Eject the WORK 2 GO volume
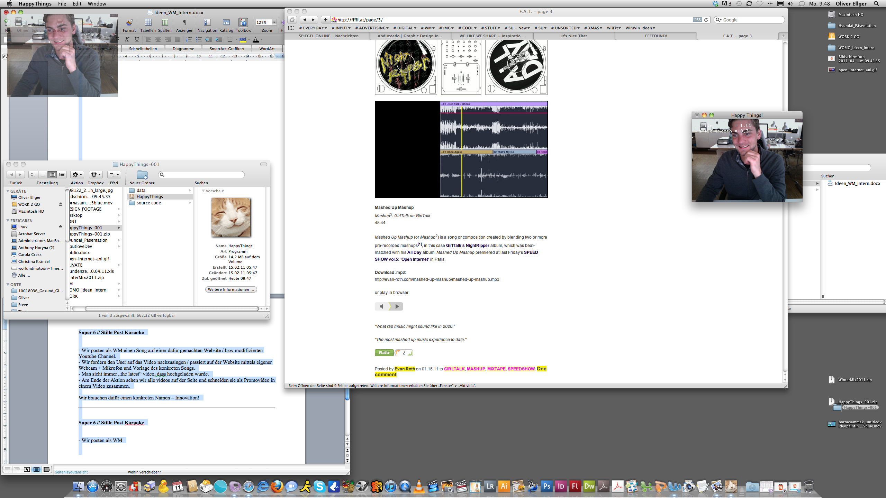 click(x=60, y=204)
